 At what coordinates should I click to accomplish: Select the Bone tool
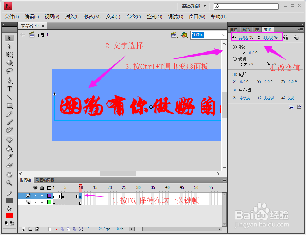click(x=9, y=140)
